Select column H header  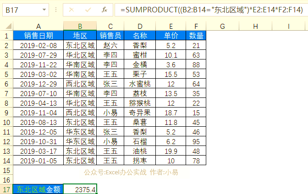tap(255, 26)
